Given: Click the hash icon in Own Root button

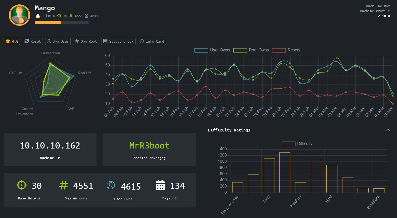Looking at the screenshot, I should [77, 41].
